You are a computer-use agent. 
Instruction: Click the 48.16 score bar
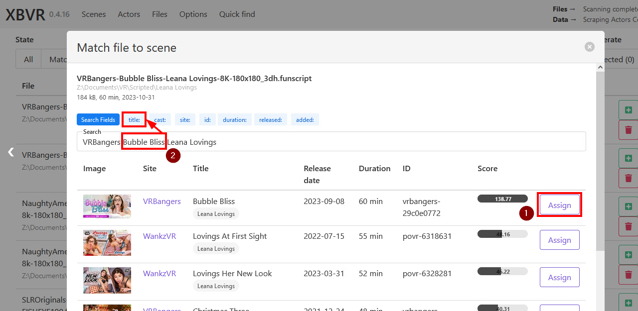502,234
